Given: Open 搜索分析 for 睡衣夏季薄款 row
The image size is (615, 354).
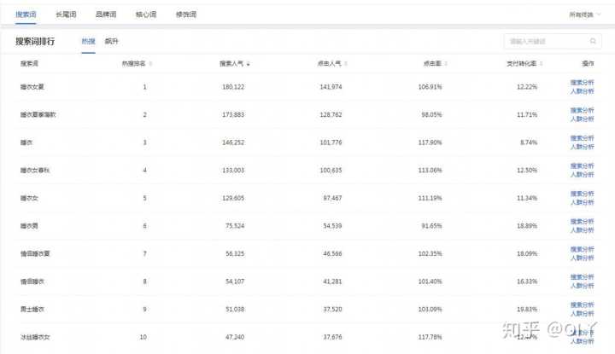Looking at the screenshot, I should coord(582,110).
